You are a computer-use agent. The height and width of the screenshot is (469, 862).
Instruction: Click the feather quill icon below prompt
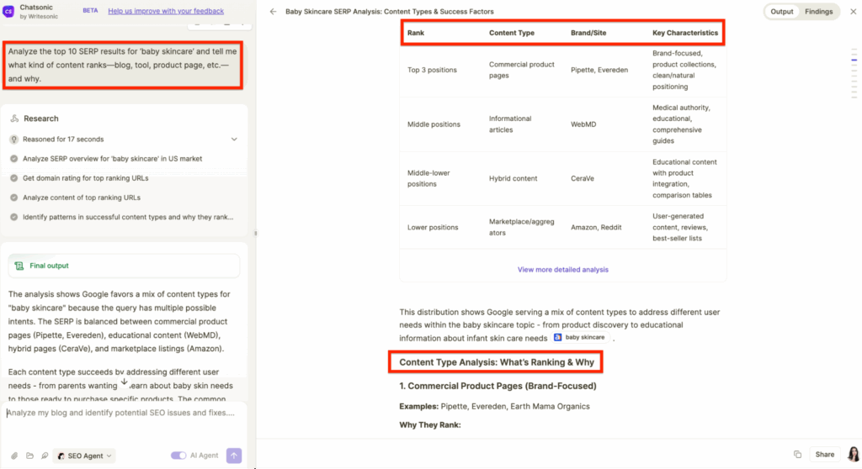click(x=45, y=456)
